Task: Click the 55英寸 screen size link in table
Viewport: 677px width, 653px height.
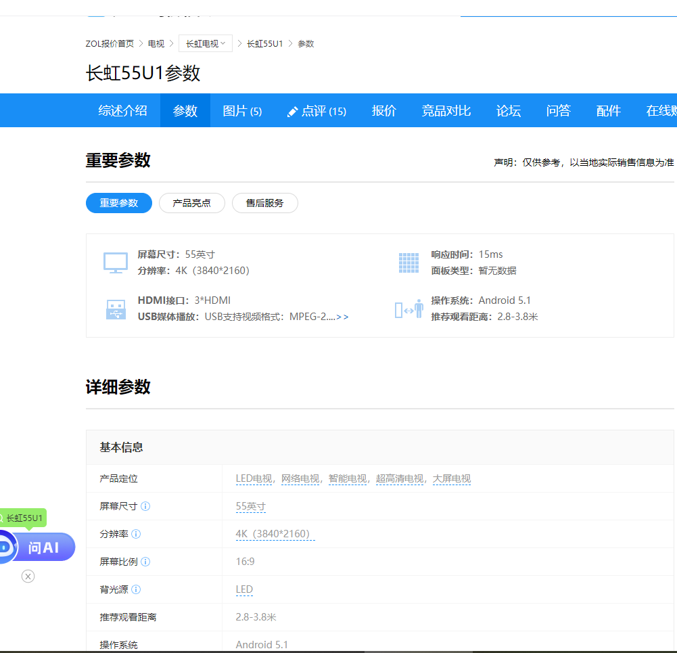Action: point(251,506)
